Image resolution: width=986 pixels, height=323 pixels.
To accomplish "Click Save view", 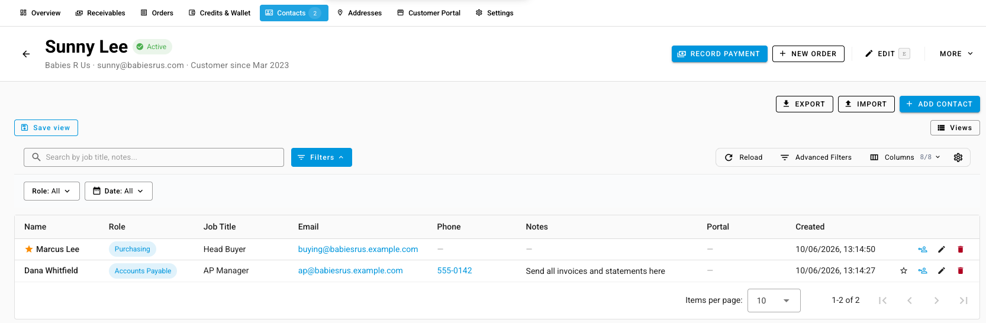I will point(46,128).
